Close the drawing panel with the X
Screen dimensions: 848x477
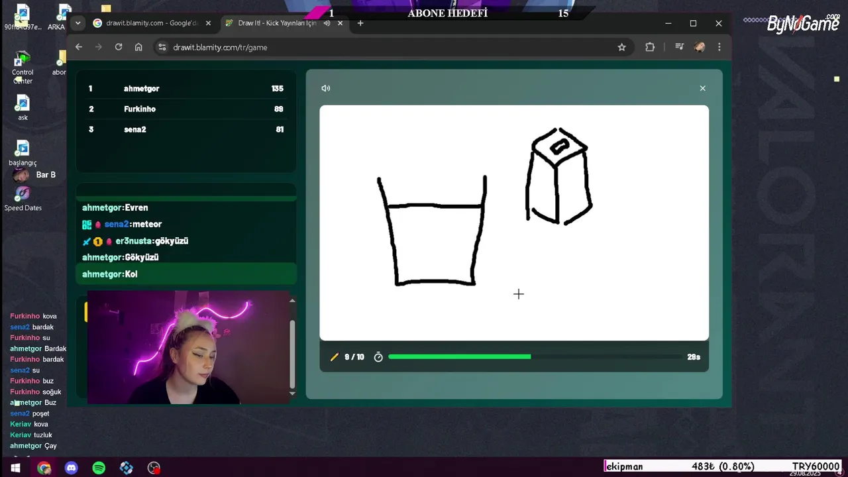[703, 88]
